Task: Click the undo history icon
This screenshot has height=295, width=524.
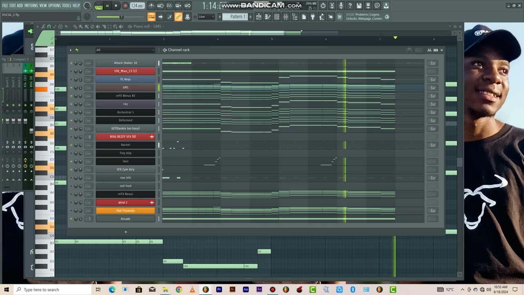Action: pyautogui.click(x=323, y=6)
